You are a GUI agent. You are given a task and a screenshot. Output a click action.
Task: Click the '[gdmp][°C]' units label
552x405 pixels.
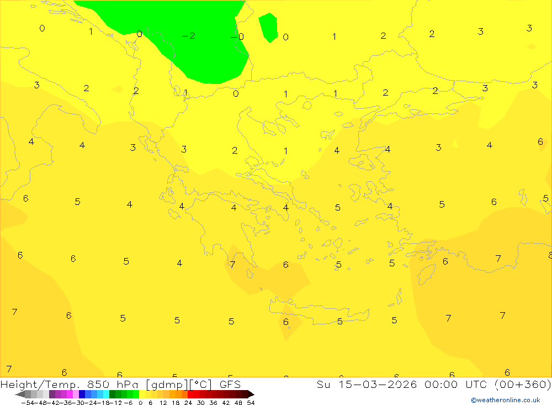(x=179, y=385)
